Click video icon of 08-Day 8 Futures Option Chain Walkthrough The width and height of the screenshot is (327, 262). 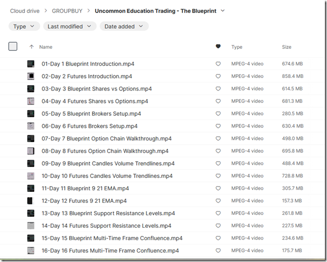[x=31, y=151]
